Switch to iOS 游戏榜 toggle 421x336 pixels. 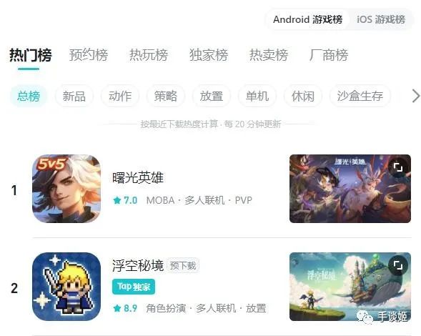pyautogui.click(x=381, y=19)
